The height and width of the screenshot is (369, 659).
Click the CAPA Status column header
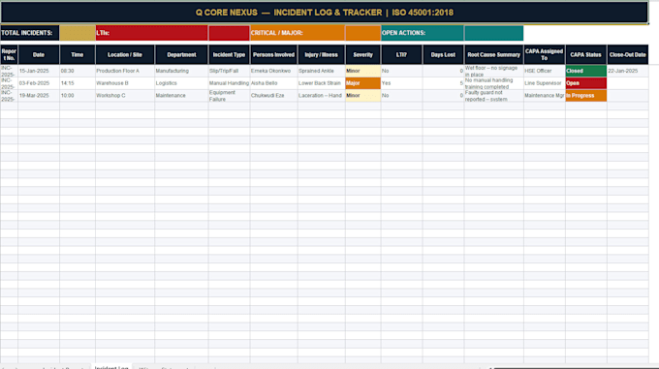pyautogui.click(x=586, y=54)
